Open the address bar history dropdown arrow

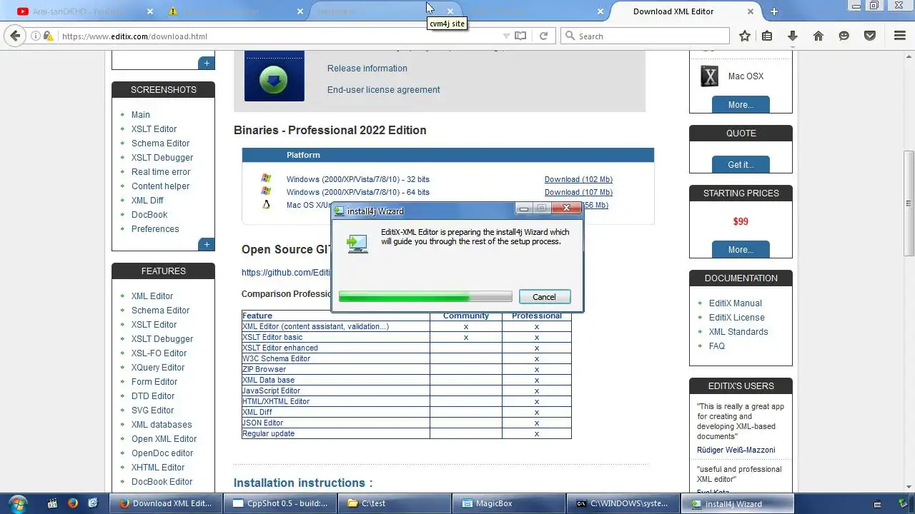[x=506, y=36]
